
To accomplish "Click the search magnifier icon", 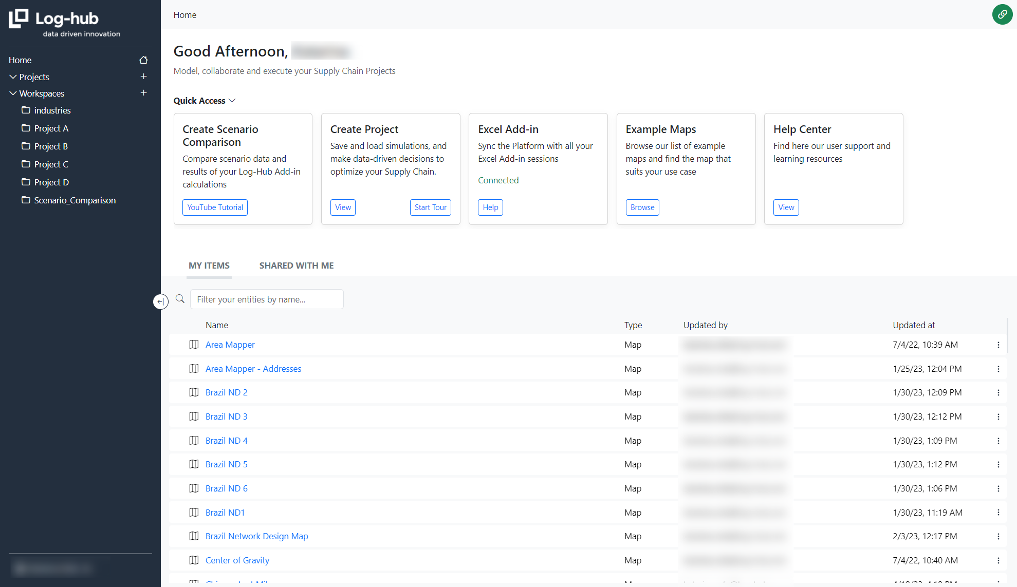I will point(180,299).
